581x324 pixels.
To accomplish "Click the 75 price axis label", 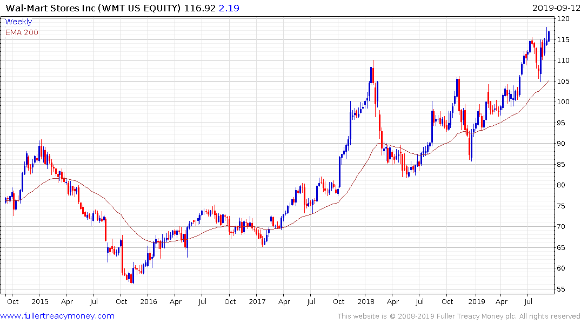I will (x=562, y=206).
